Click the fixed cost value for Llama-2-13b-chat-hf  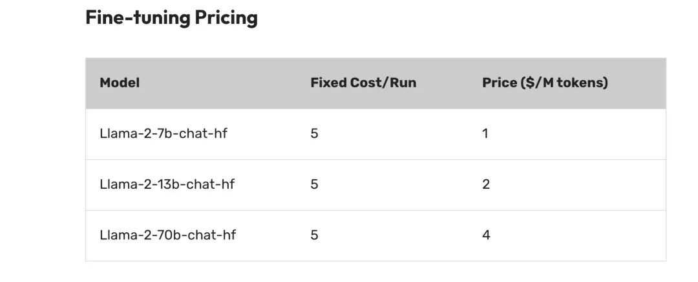pos(314,184)
